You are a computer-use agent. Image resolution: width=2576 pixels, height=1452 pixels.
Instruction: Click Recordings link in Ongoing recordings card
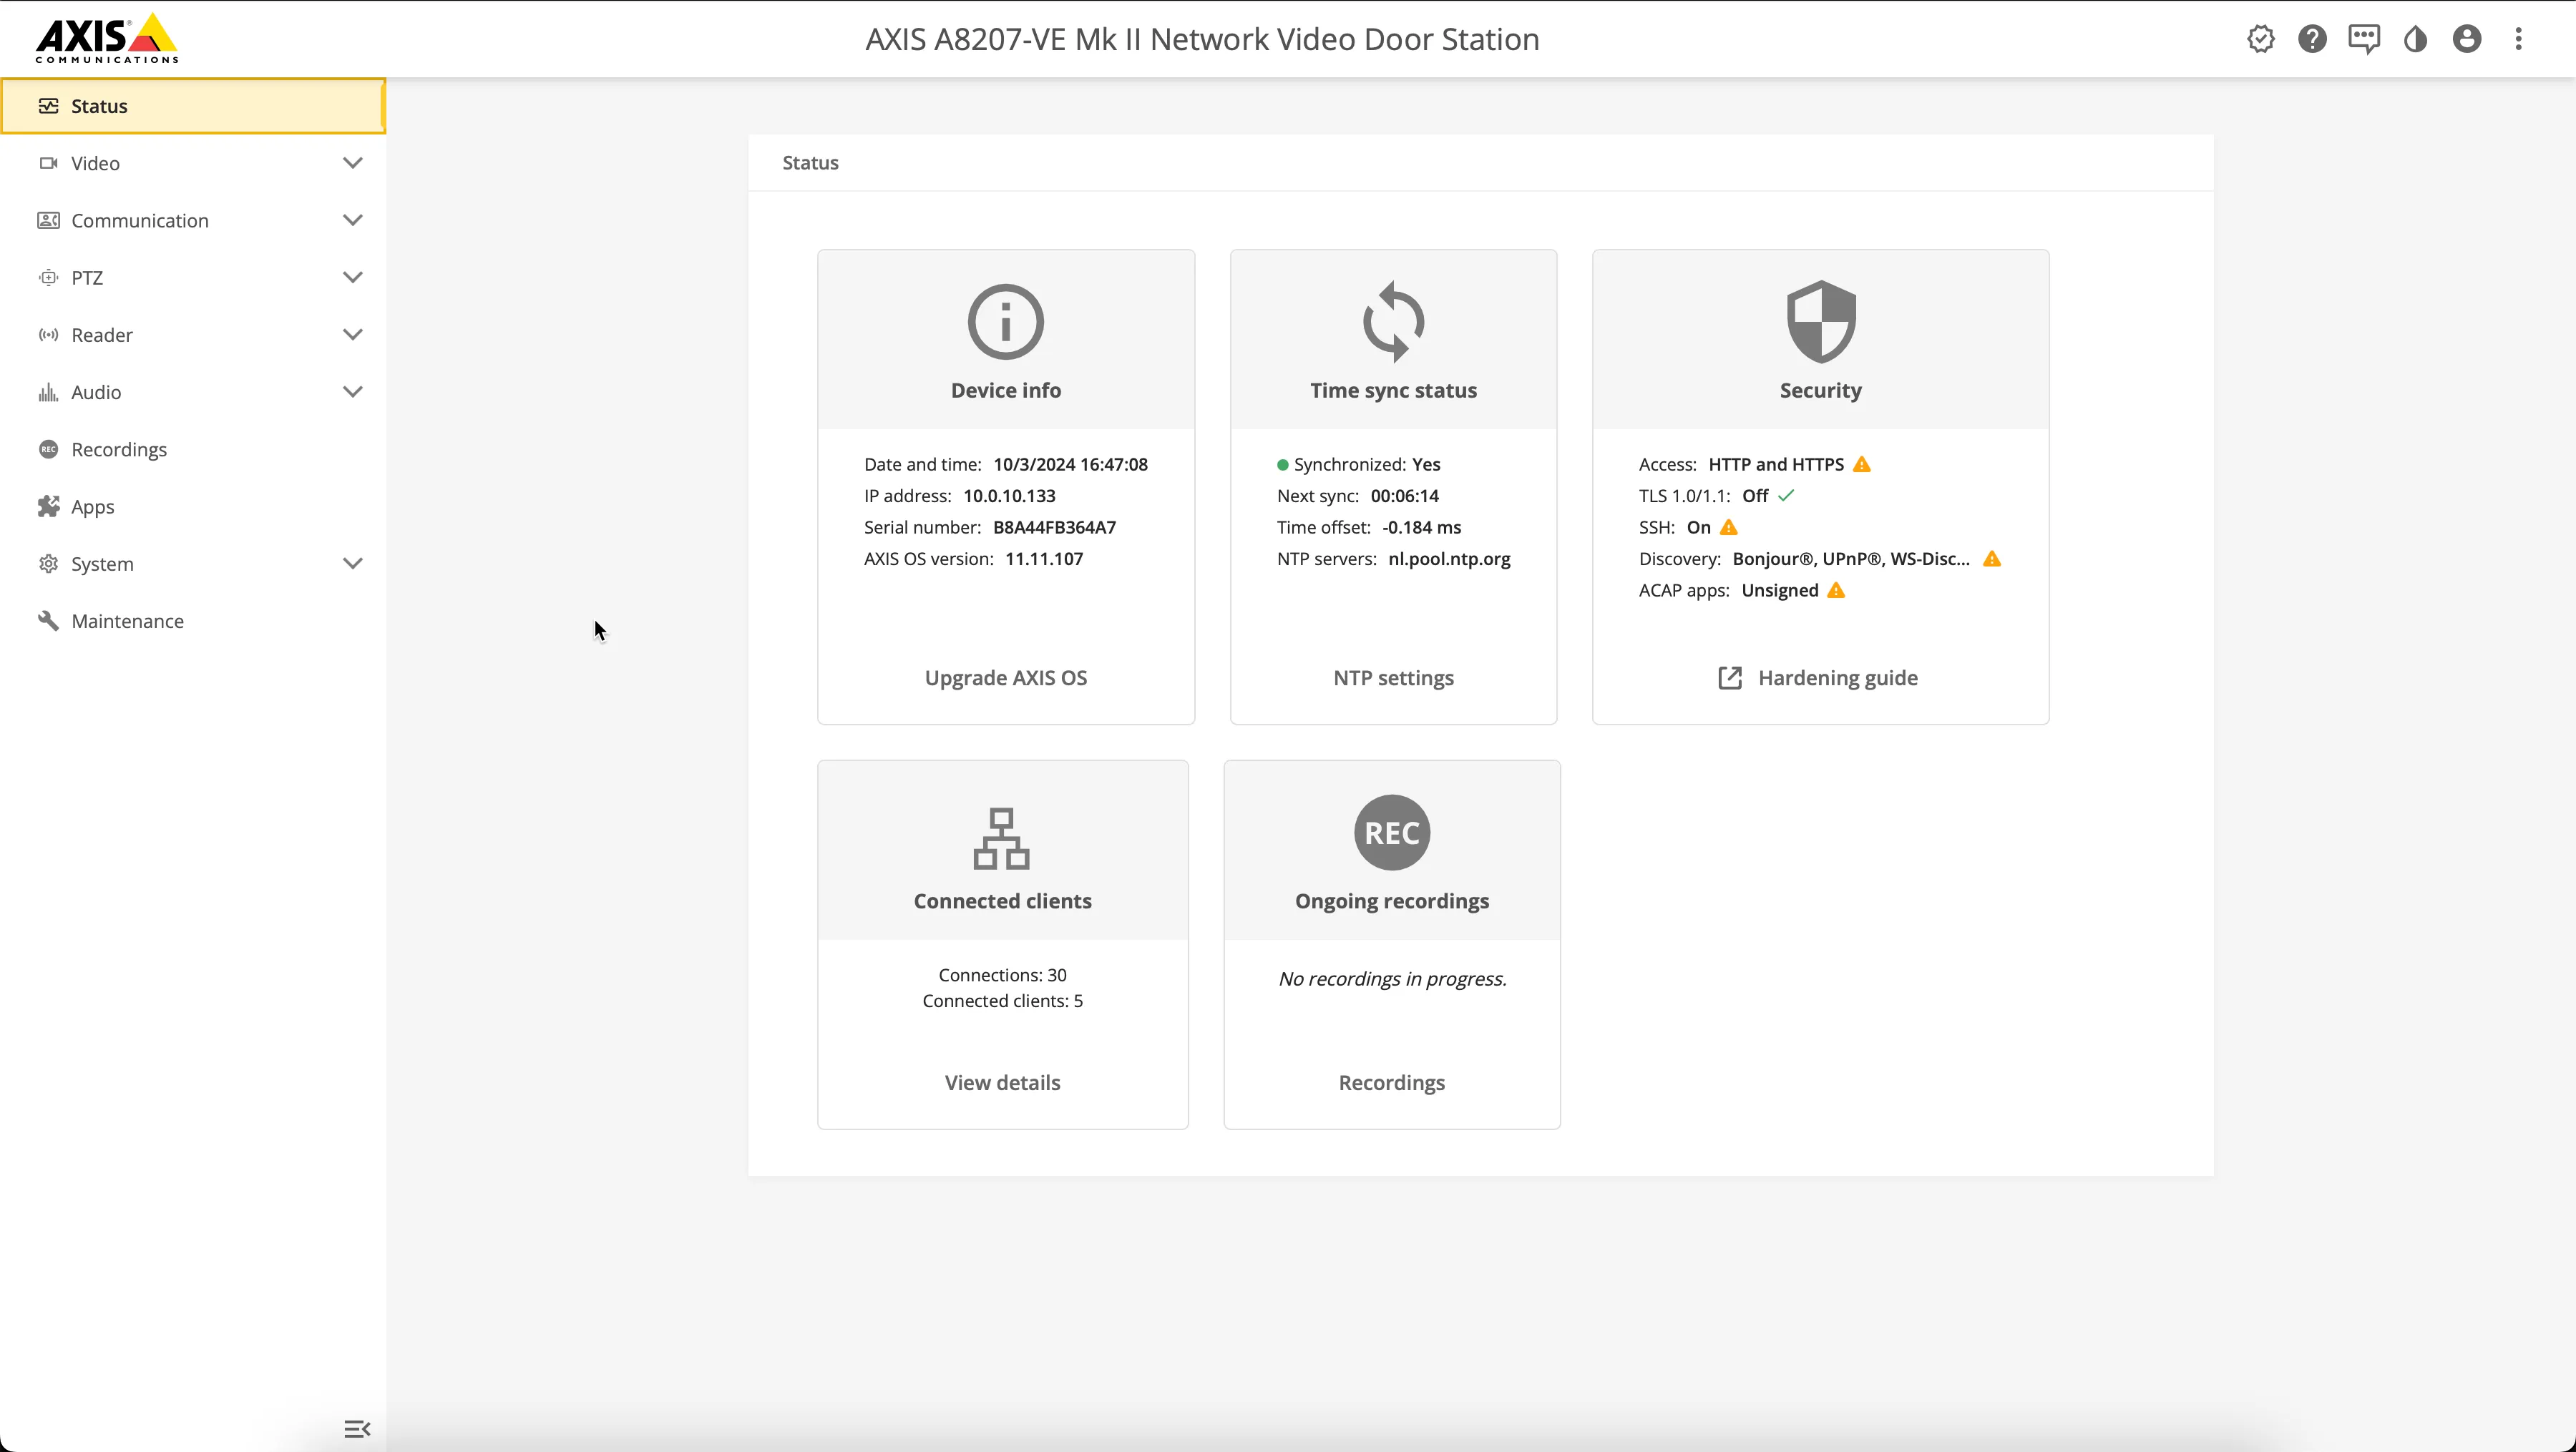coord(1391,1082)
